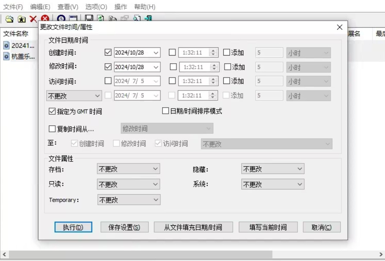Open the 编辑(E) menu
Image resolution: width=385 pixels, height=261 pixels.
(x=40, y=6)
